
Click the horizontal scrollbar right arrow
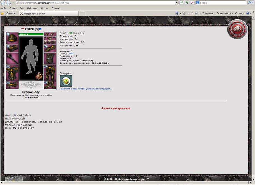(250, 183)
